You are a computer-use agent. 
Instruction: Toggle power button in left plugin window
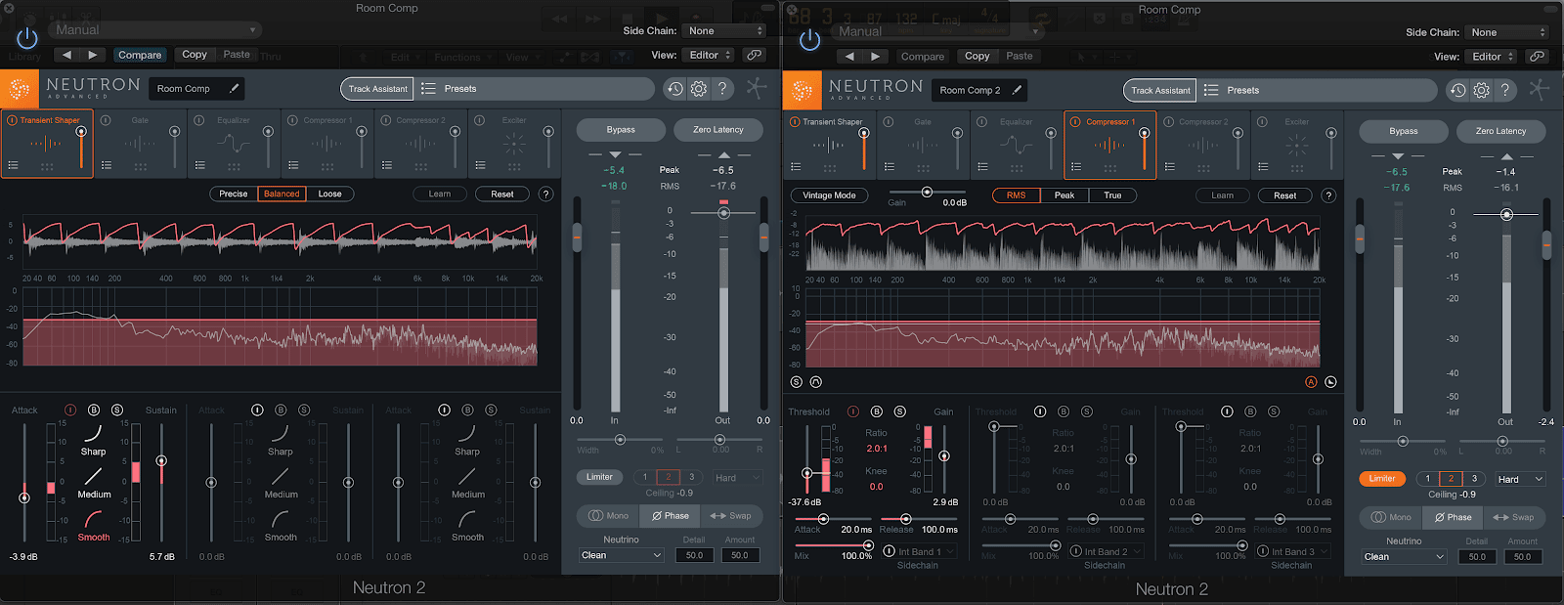pos(27,38)
